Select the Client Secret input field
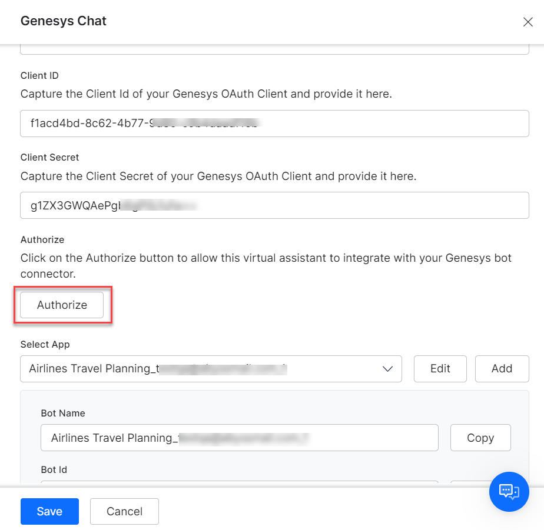Viewport: 544px width, 530px height. pyautogui.click(x=274, y=205)
